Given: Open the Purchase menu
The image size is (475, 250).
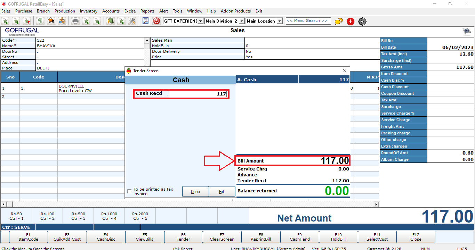Looking at the screenshot, I should (x=24, y=11).
